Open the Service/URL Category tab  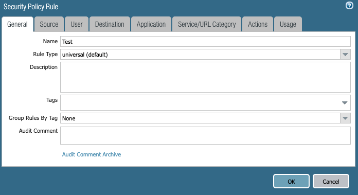coord(207,24)
